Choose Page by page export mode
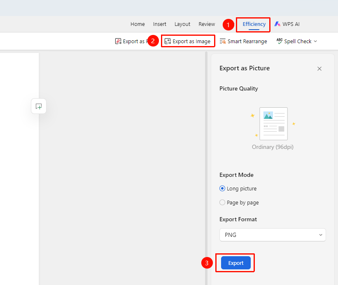The height and width of the screenshot is (285, 338). pos(239,203)
